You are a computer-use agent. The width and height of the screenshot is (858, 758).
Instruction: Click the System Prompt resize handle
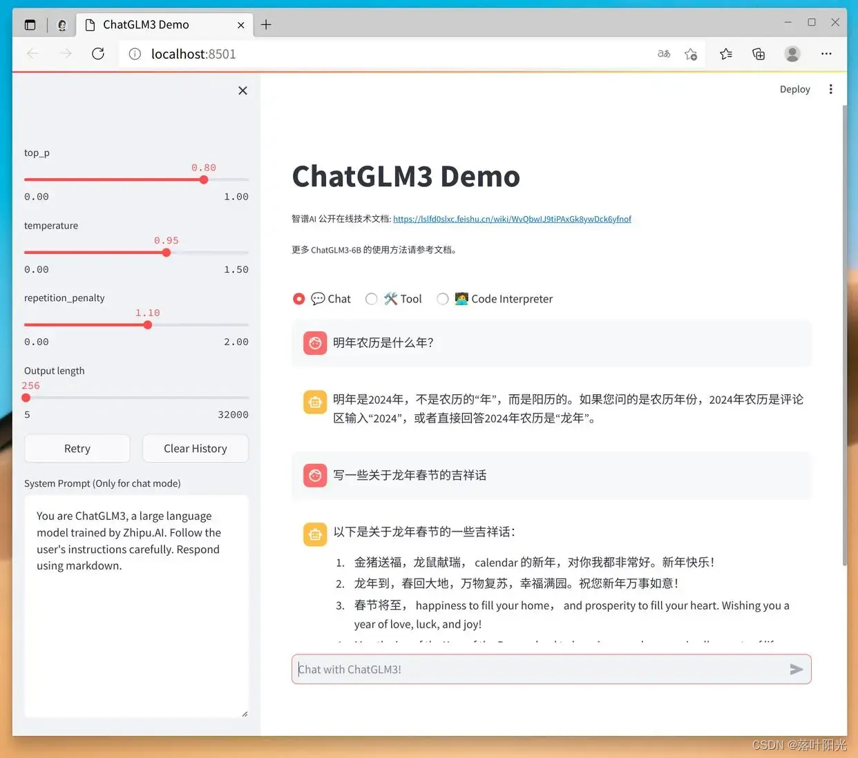point(245,714)
